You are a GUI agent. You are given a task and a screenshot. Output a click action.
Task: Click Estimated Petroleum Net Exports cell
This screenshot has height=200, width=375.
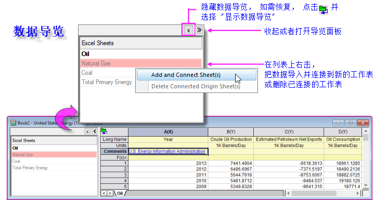tap(289, 139)
